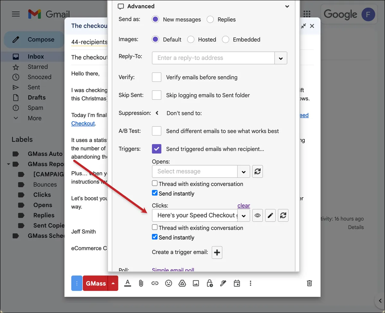The height and width of the screenshot is (313, 385).
Task: Select Send as Replies
Action: [x=210, y=19]
